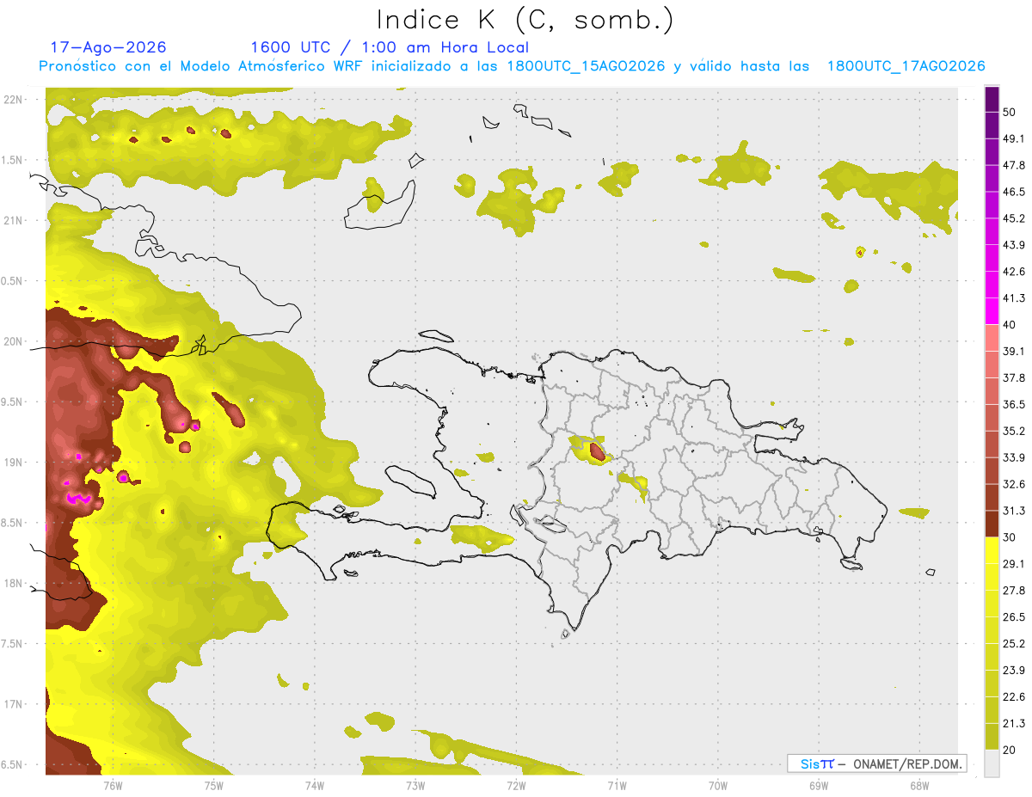Click the "SisTT - ONAMET/REP.DOM." label box
1032x797 pixels.
tap(876, 763)
